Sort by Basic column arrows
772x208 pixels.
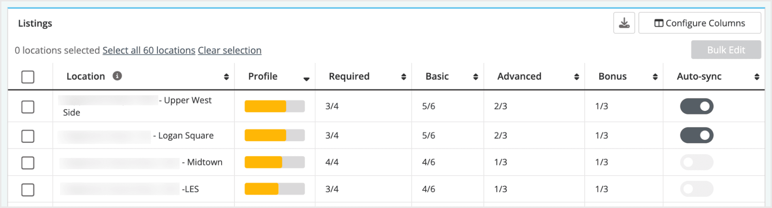click(x=475, y=77)
